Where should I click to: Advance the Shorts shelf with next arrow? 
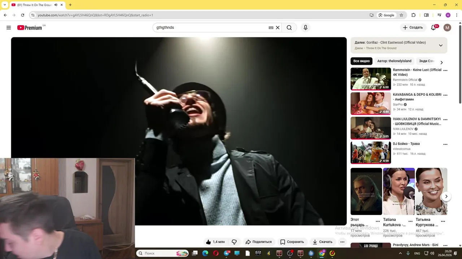coord(446,196)
